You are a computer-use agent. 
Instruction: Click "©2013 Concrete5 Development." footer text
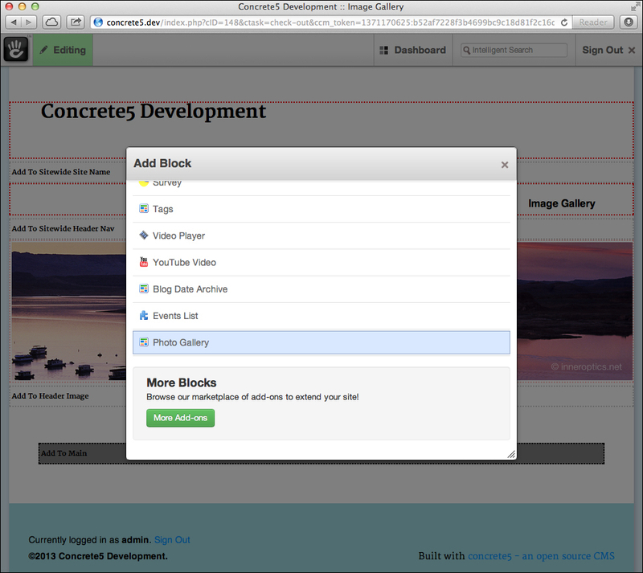98,556
